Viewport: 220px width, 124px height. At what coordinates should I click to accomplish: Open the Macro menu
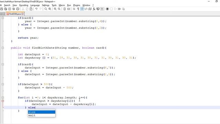(x=62, y=5)
